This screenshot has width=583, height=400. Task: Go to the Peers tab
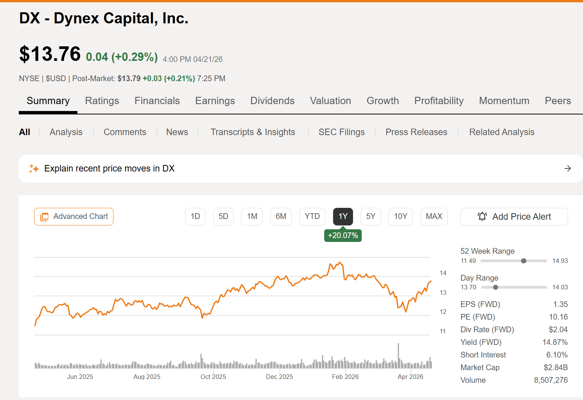[x=558, y=101]
